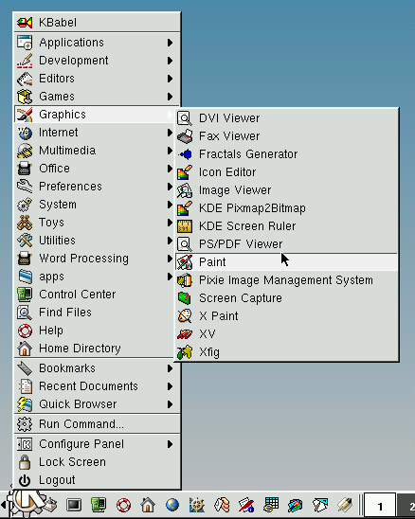Click the KDE Screen Ruler icon
The height and width of the screenshot is (519, 415).
click(x=185, y=226)
